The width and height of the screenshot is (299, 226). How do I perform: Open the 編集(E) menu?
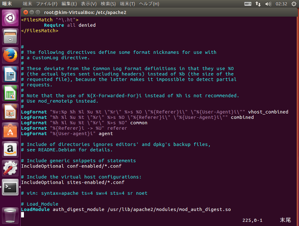coord(69,4)
